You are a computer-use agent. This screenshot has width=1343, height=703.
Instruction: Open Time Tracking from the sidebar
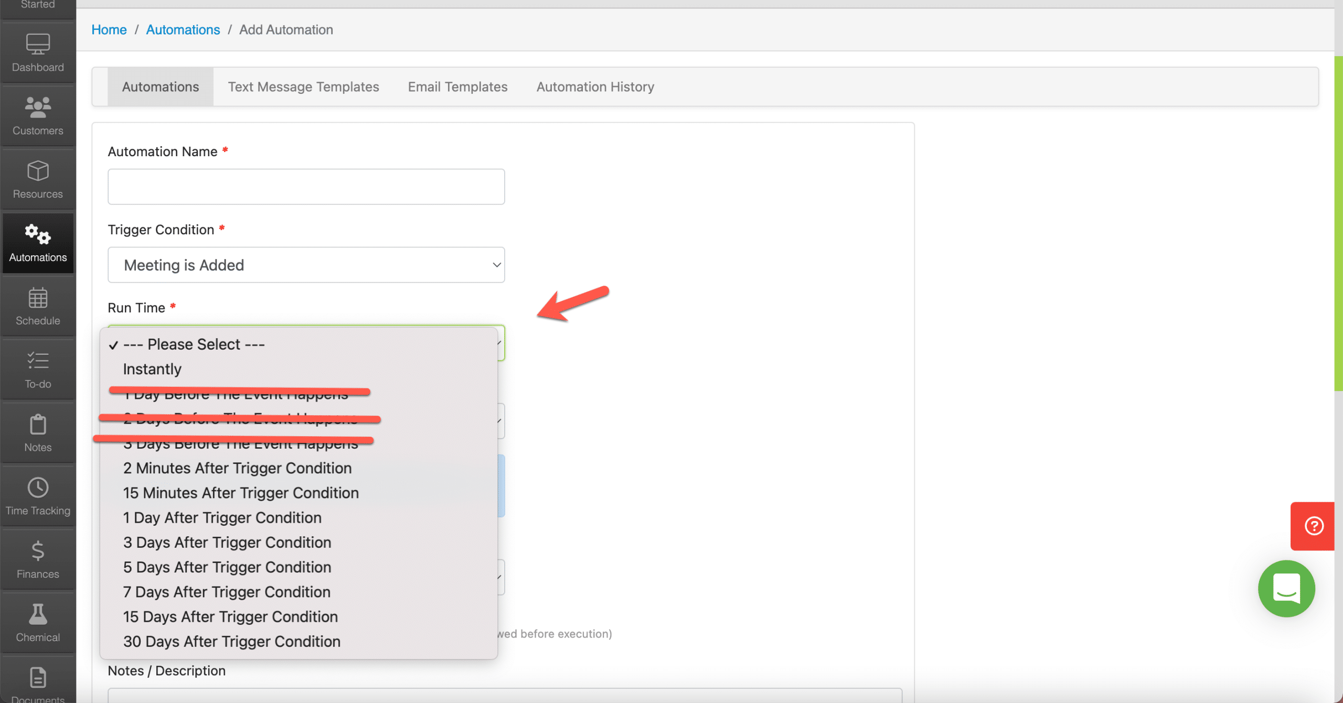click(x=37, y=496)
